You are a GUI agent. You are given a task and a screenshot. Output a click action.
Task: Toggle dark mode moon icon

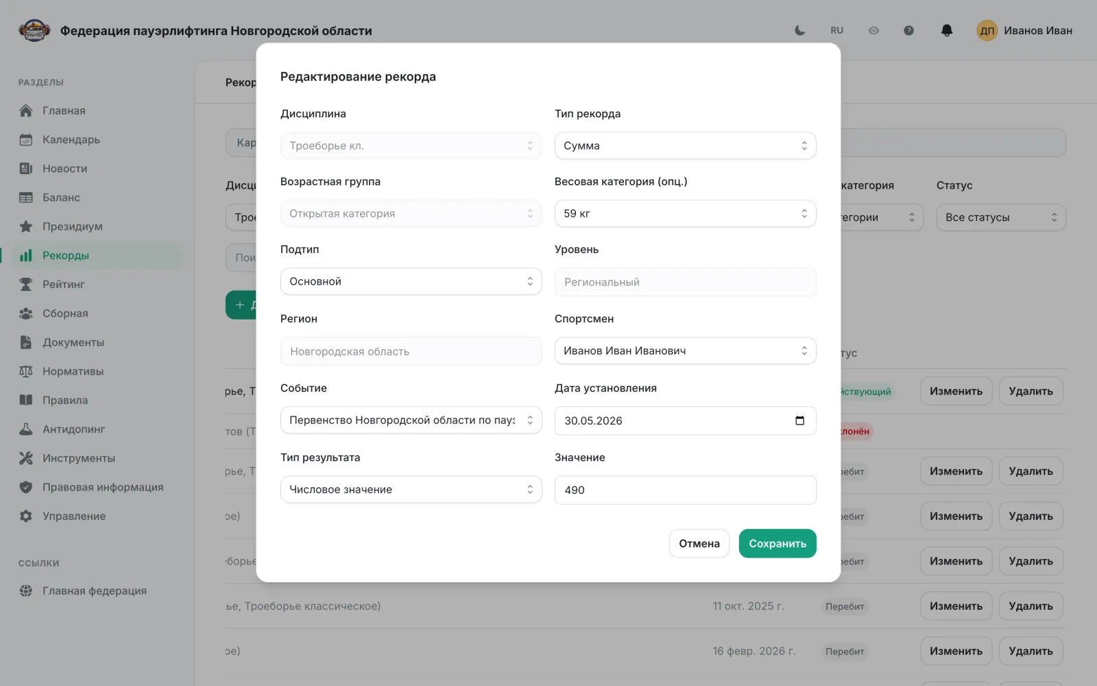[x=799, y=30]
